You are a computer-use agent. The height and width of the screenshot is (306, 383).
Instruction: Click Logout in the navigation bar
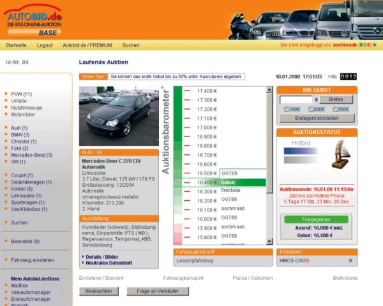tap(45, 45)
